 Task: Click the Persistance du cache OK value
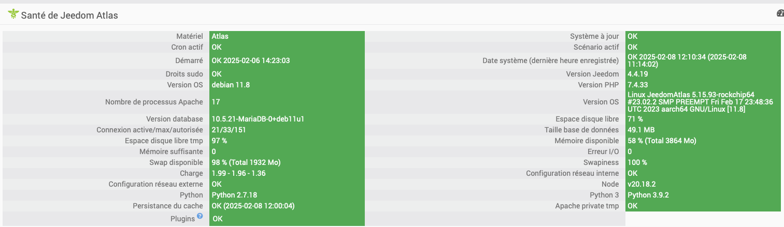click(253, 206)
